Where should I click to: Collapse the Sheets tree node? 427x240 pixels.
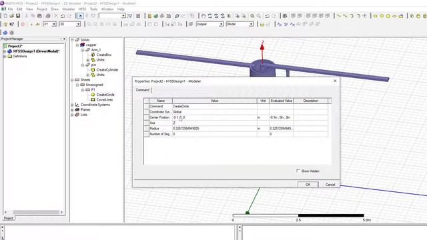click(73, 80)
